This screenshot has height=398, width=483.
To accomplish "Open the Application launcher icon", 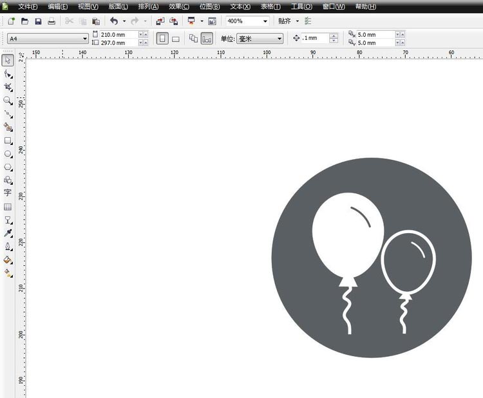I will click(191, 21).
